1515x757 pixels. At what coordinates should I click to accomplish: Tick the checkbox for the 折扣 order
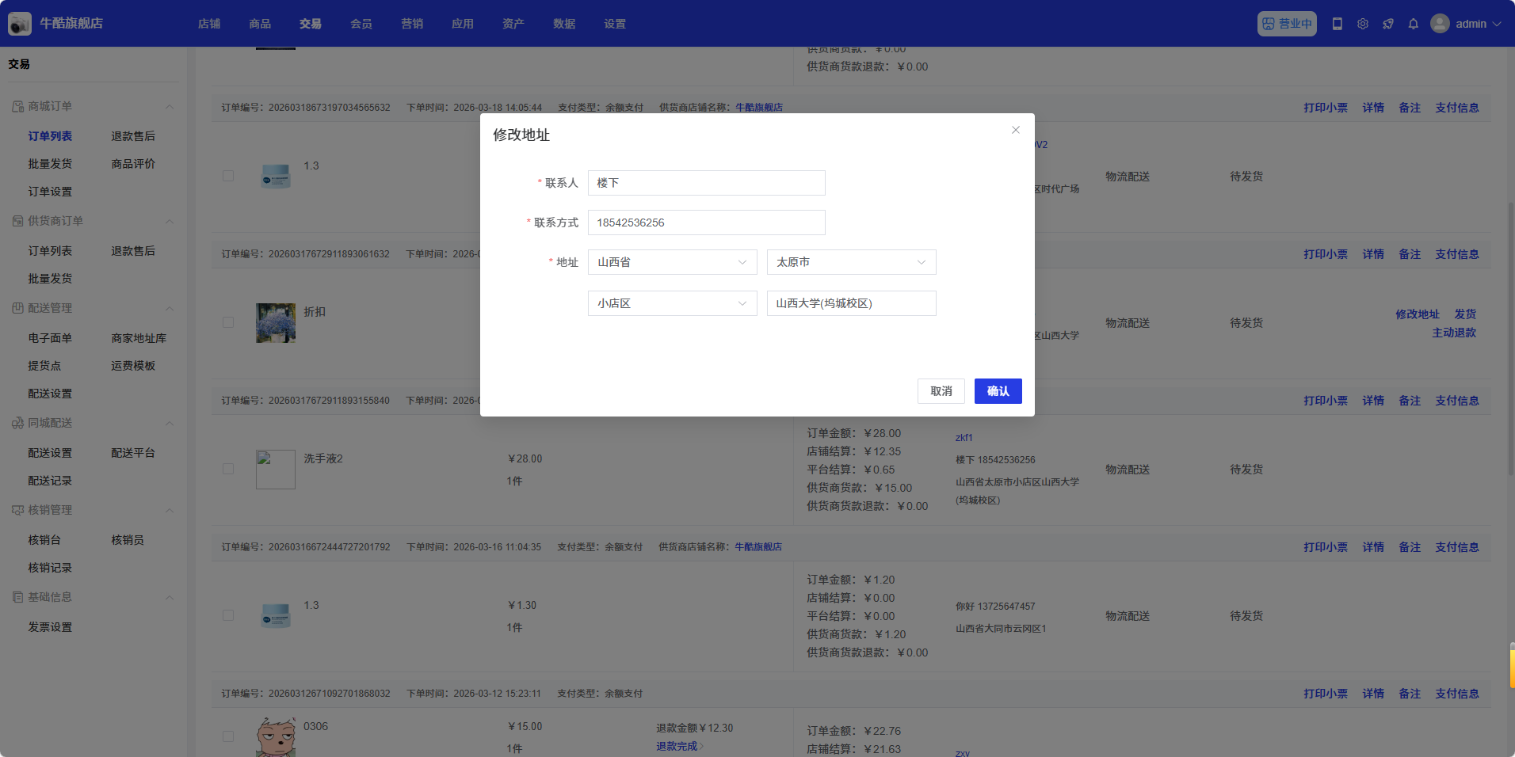pos(228,322)
